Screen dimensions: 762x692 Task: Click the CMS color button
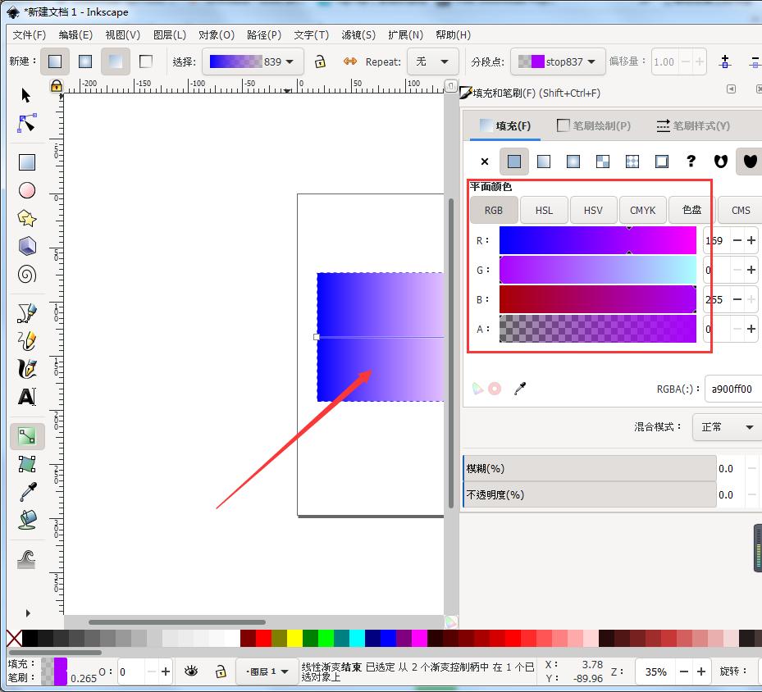(739, 210)
